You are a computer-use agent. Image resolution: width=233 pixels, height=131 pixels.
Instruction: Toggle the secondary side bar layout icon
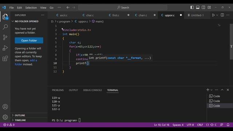204,7
